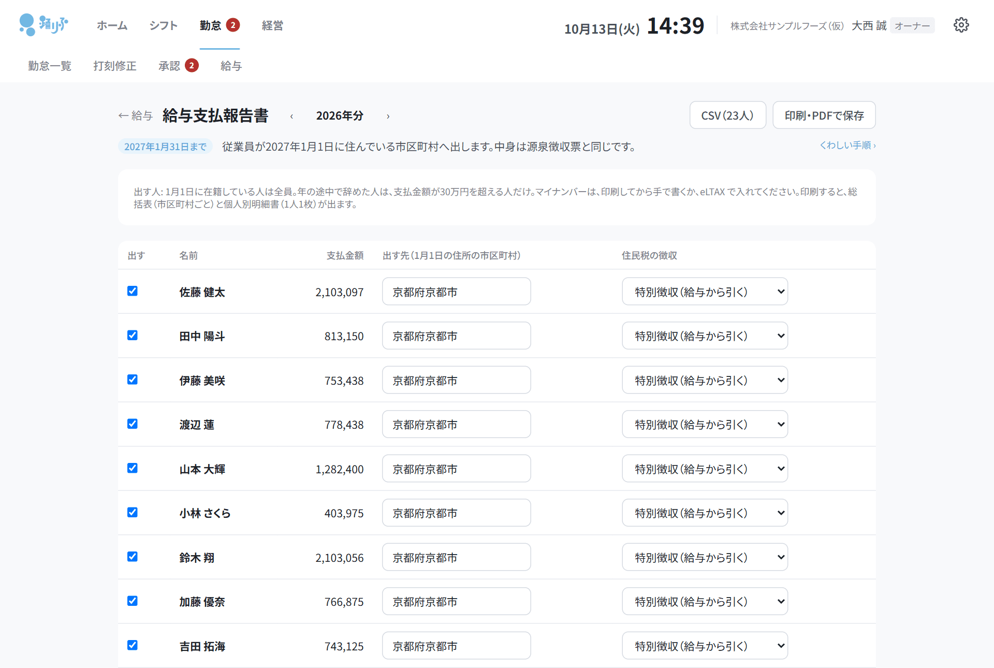The image size is (994, 668).
Task: Edit municipality field for 伊藤 美咲
Action: [x=457, y=380]
